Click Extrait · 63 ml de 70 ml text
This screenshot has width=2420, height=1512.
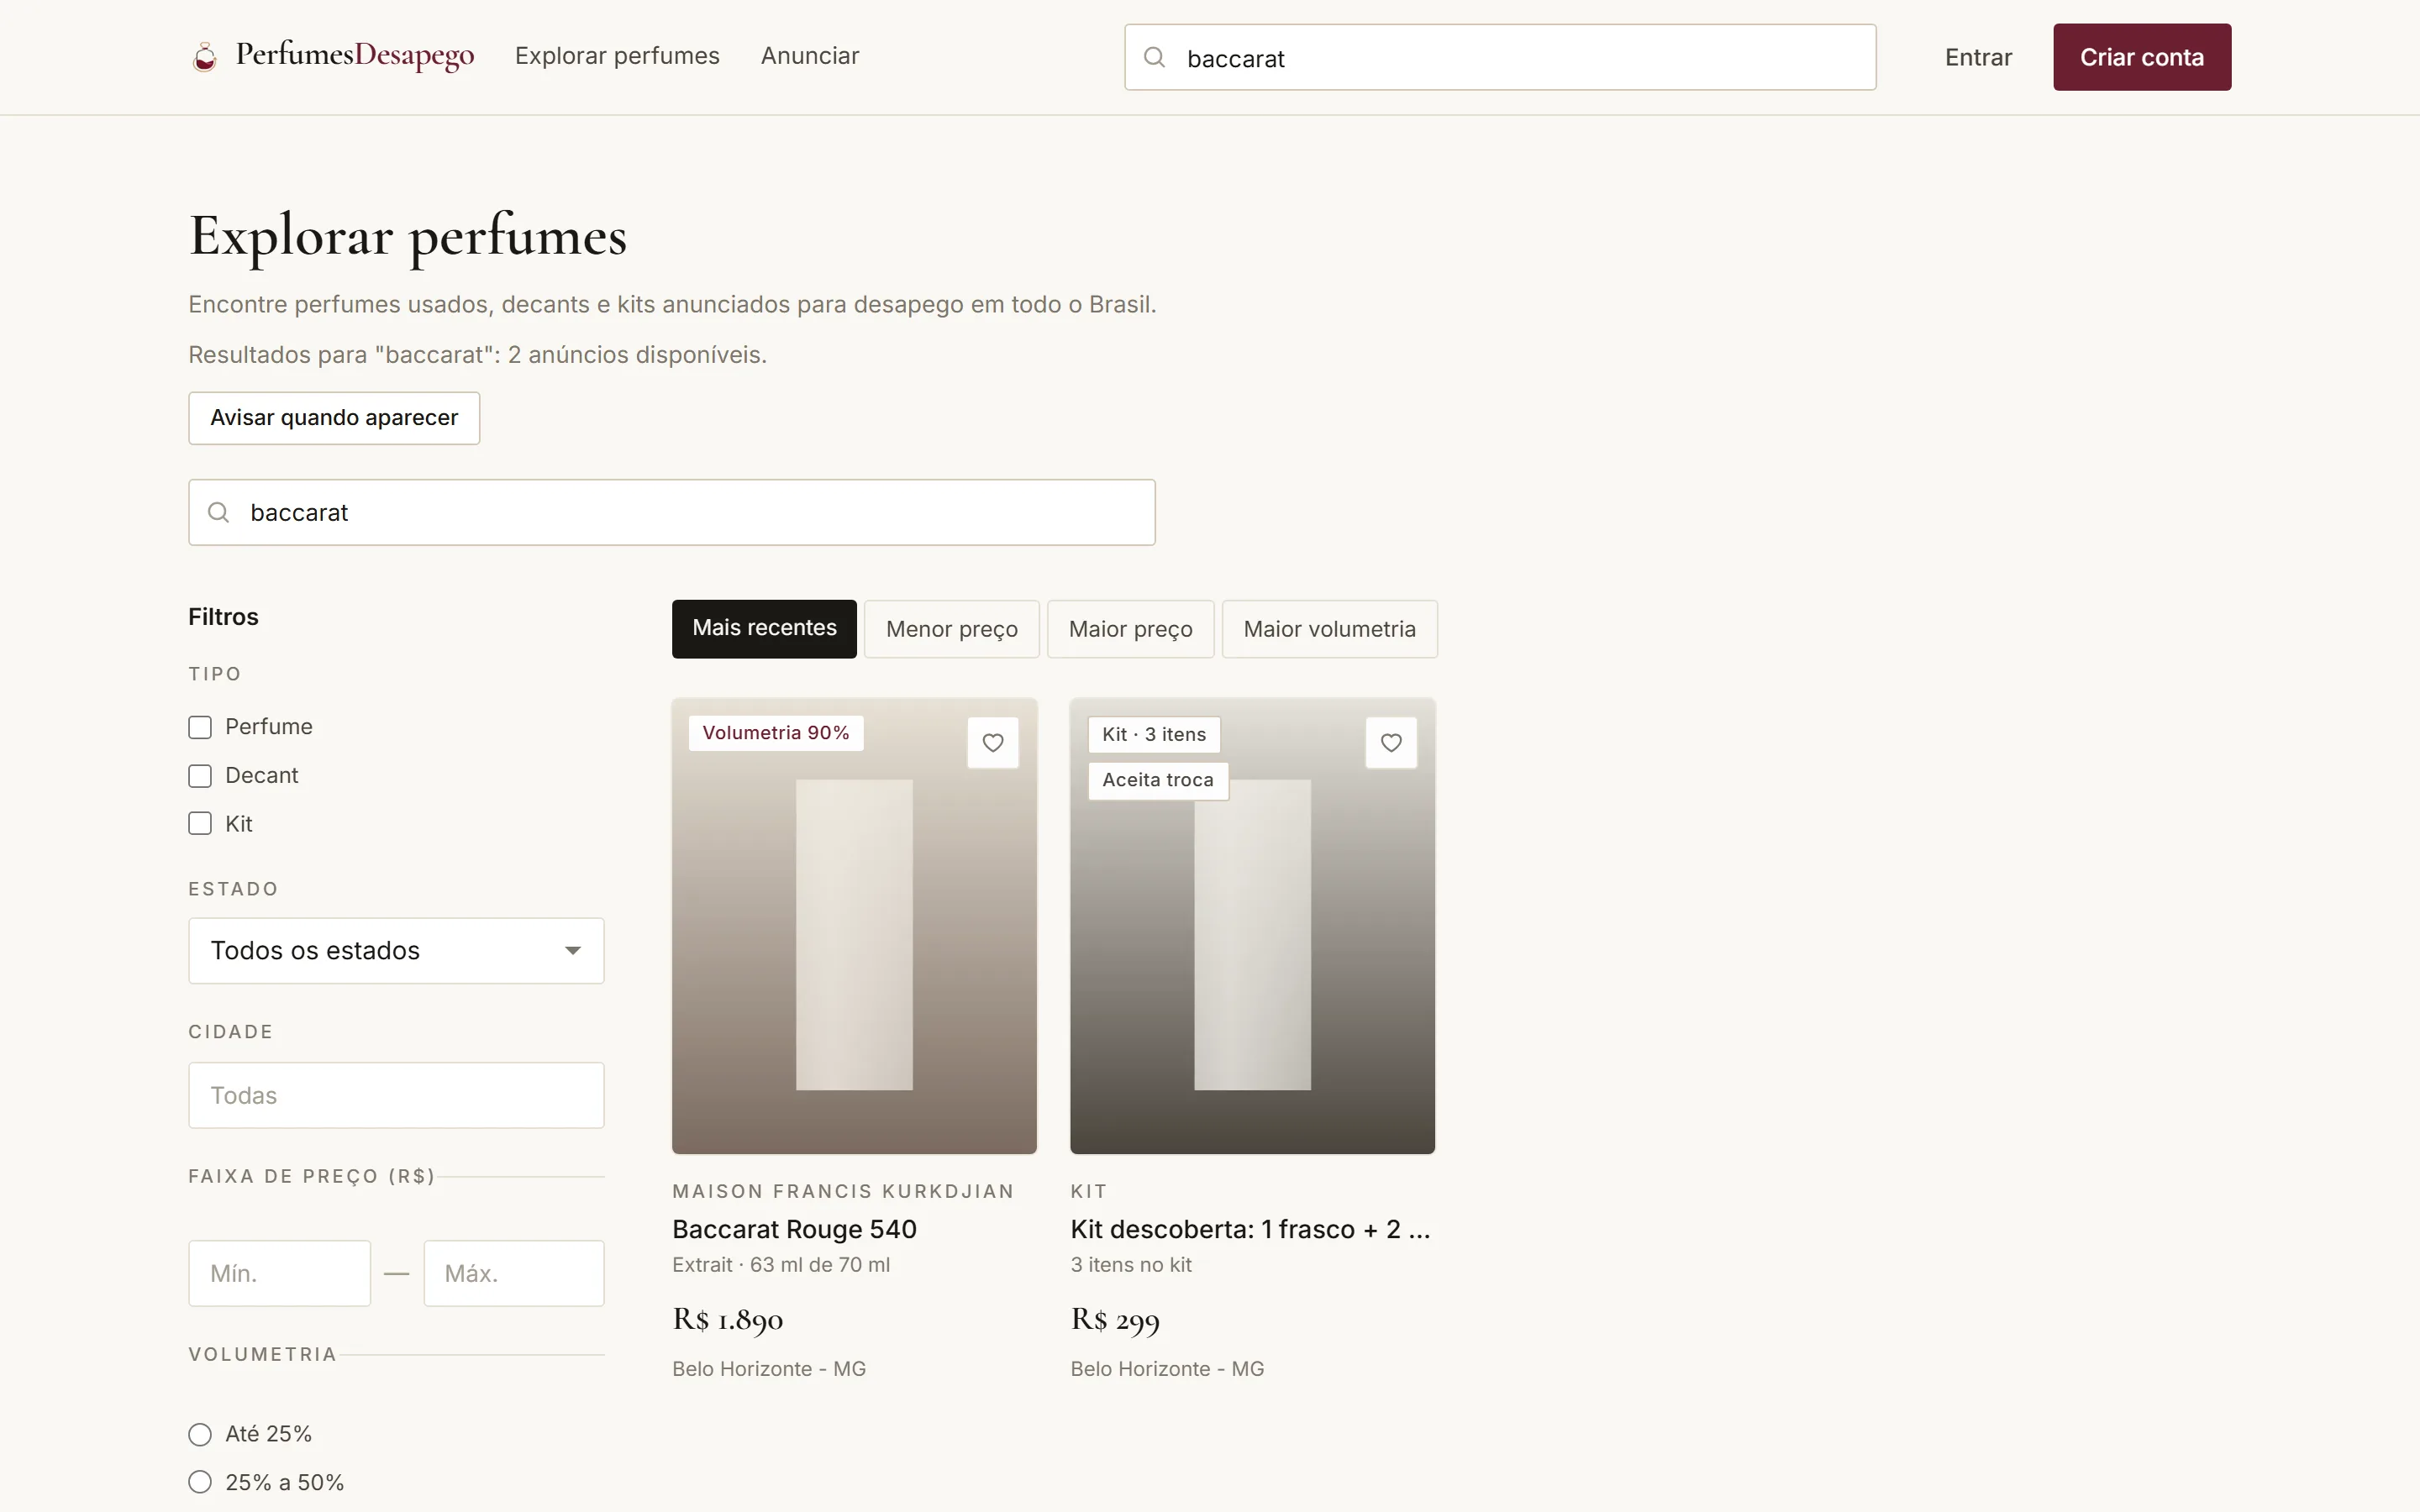coord(781,1265)
